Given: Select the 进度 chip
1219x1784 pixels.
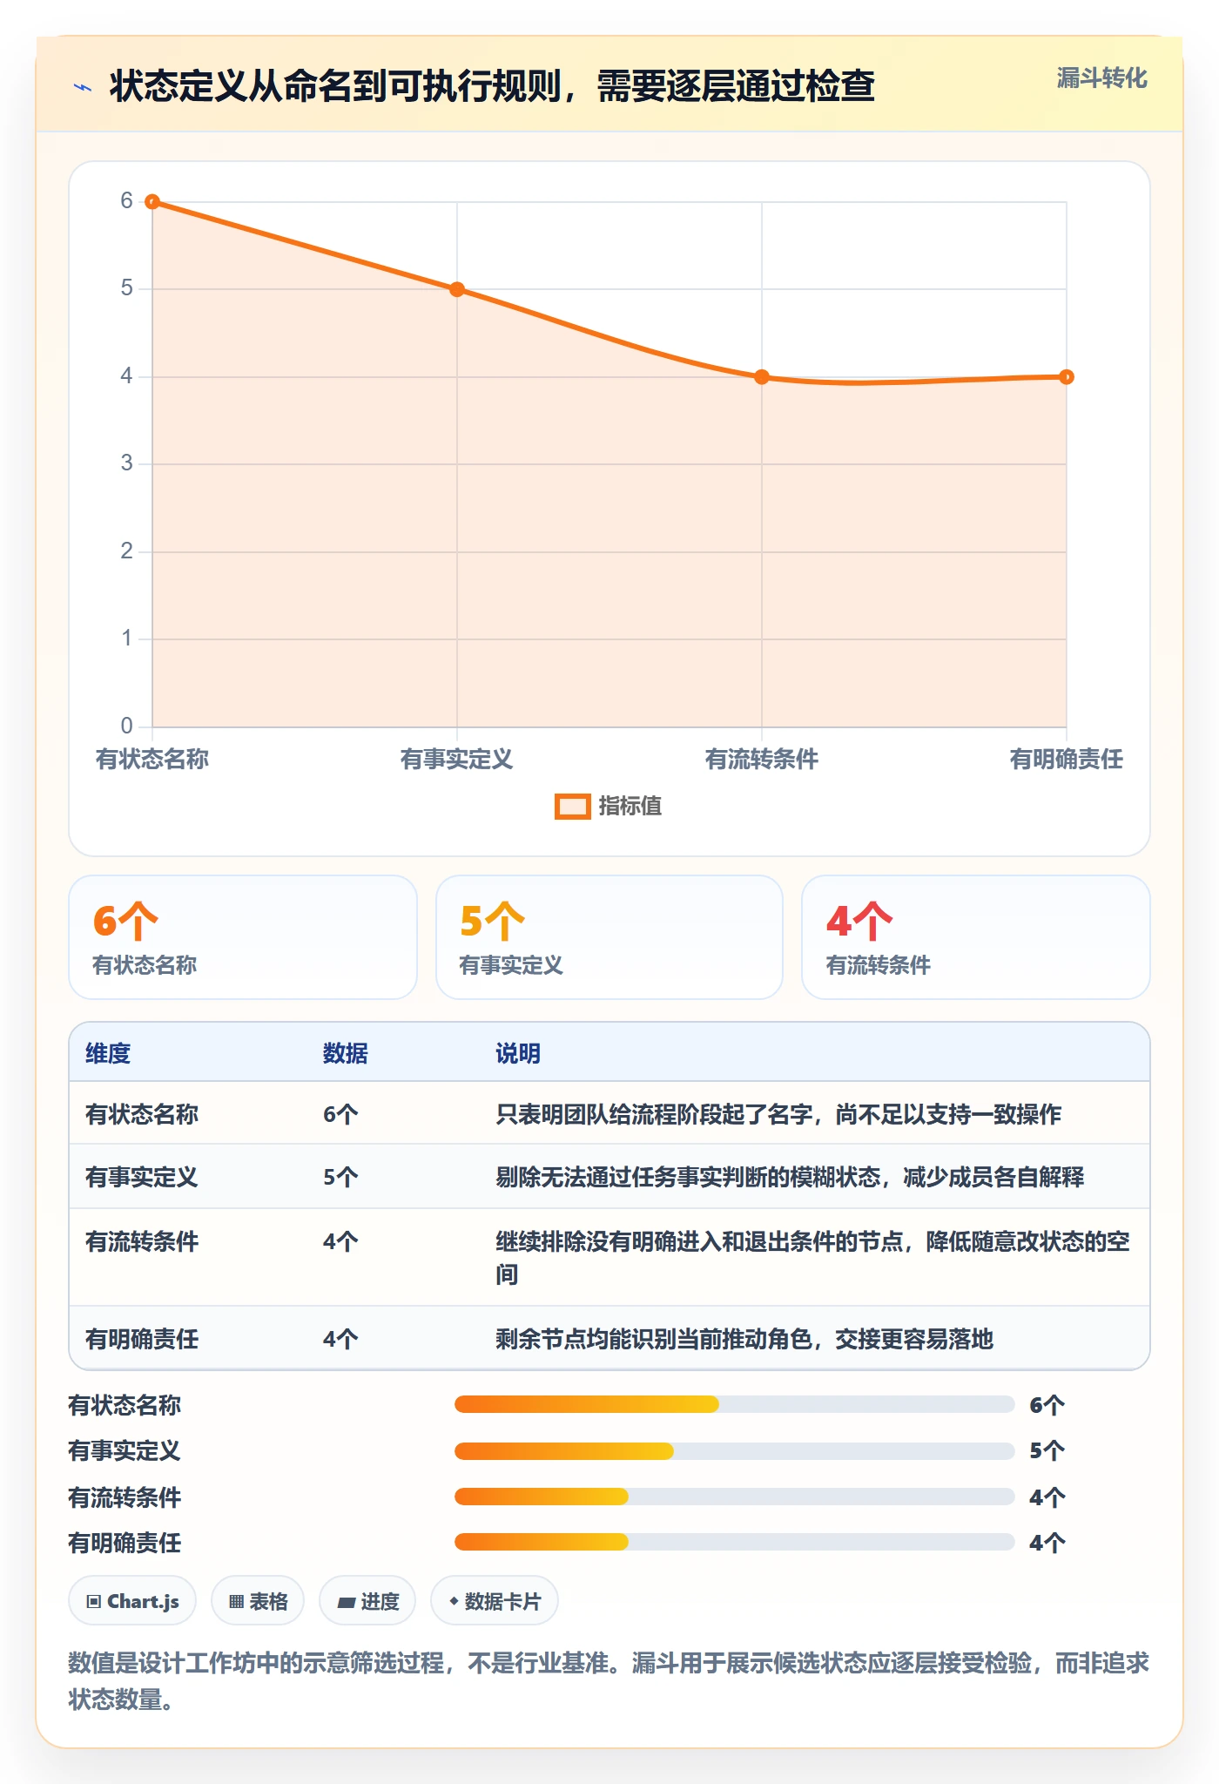Looking at the screenshot, I should tap(367, 1601).
